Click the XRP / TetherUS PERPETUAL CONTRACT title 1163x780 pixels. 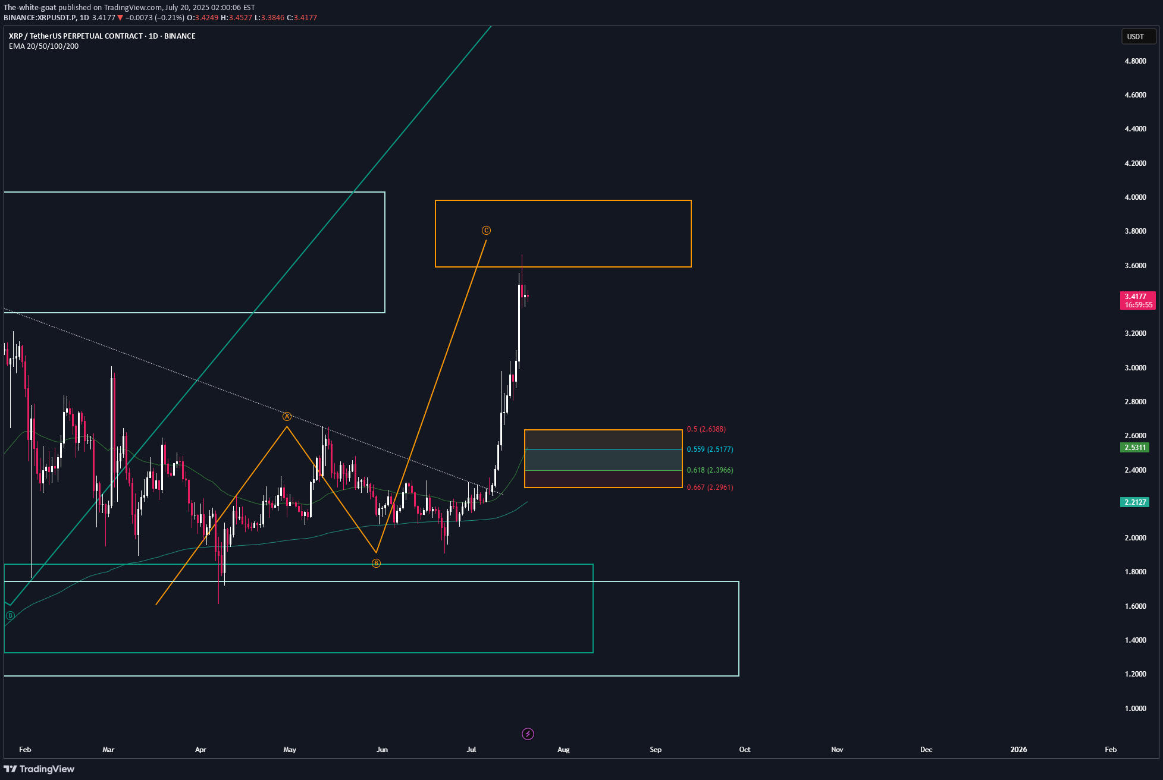[102, 36]
